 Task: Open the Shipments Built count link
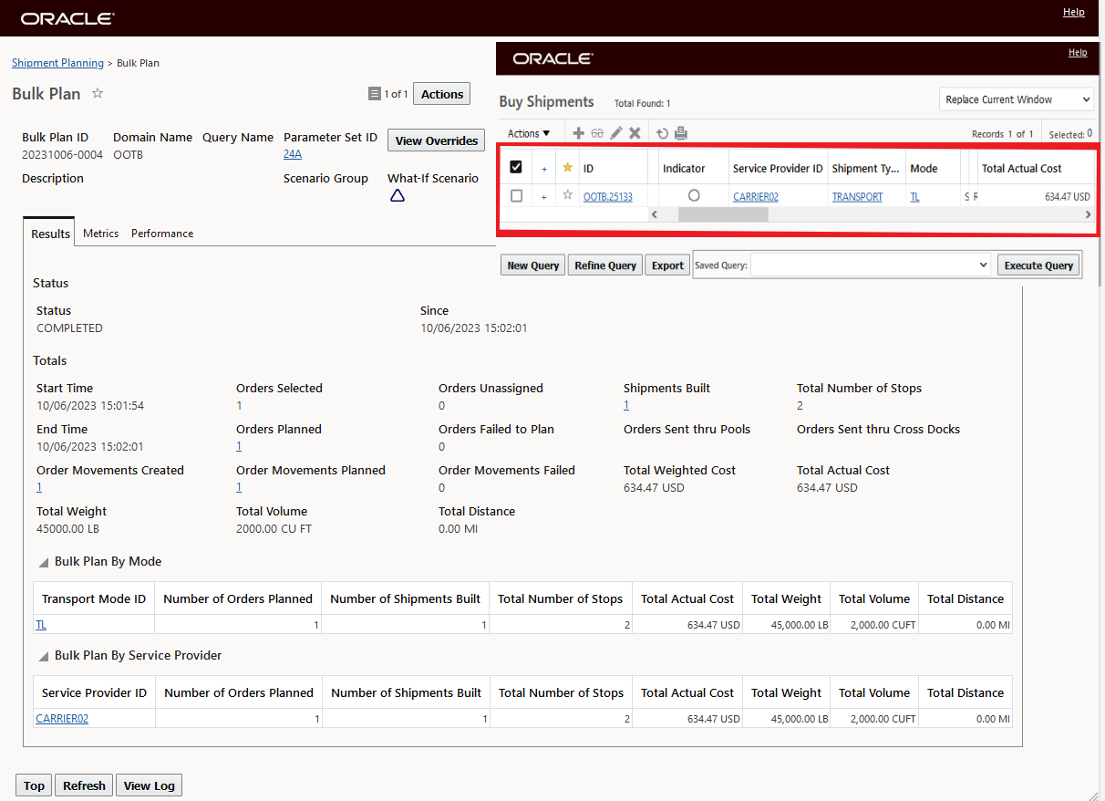pyautogui.click(x=626, y=405)
